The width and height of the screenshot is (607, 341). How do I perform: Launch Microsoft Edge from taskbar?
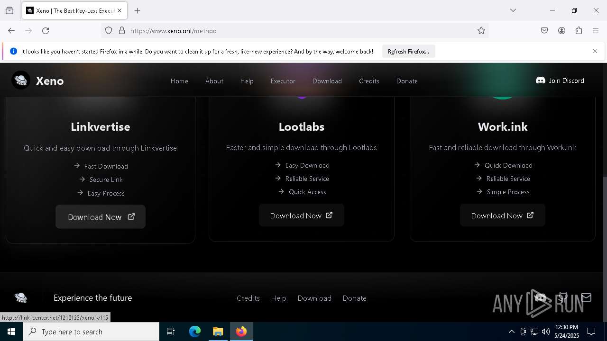[x=195, y=332]
